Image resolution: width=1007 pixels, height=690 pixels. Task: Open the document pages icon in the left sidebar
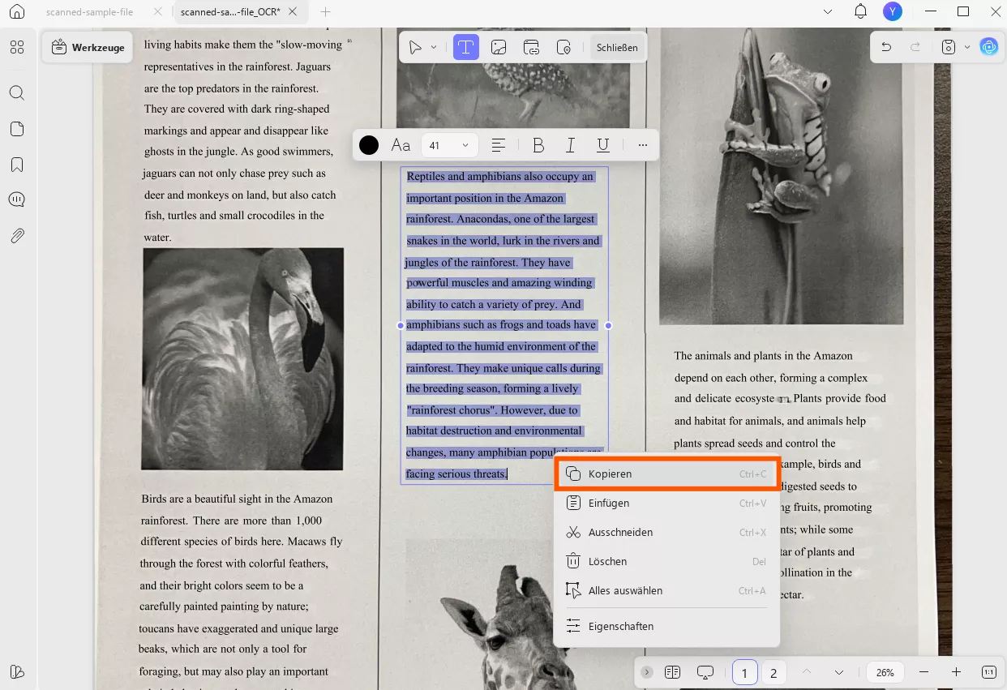(x=17, y=129)
